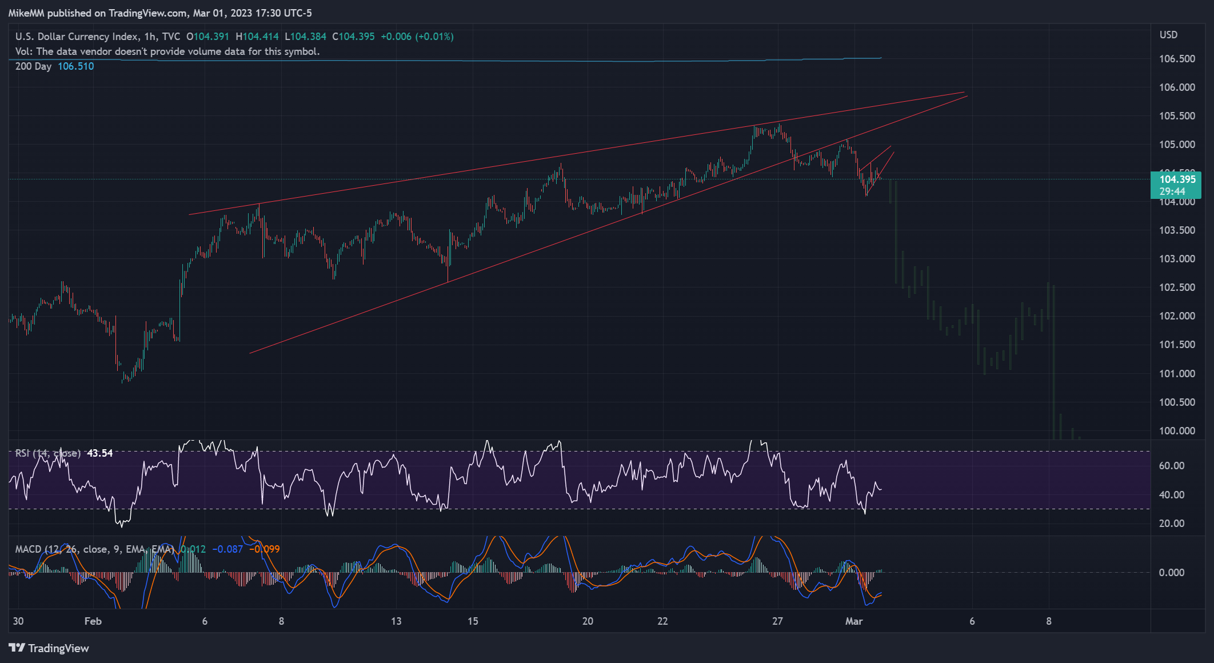This screenshot has height=663, width=1214.
Task: Click the high price H104.414 in header
Action: [257, 37]
